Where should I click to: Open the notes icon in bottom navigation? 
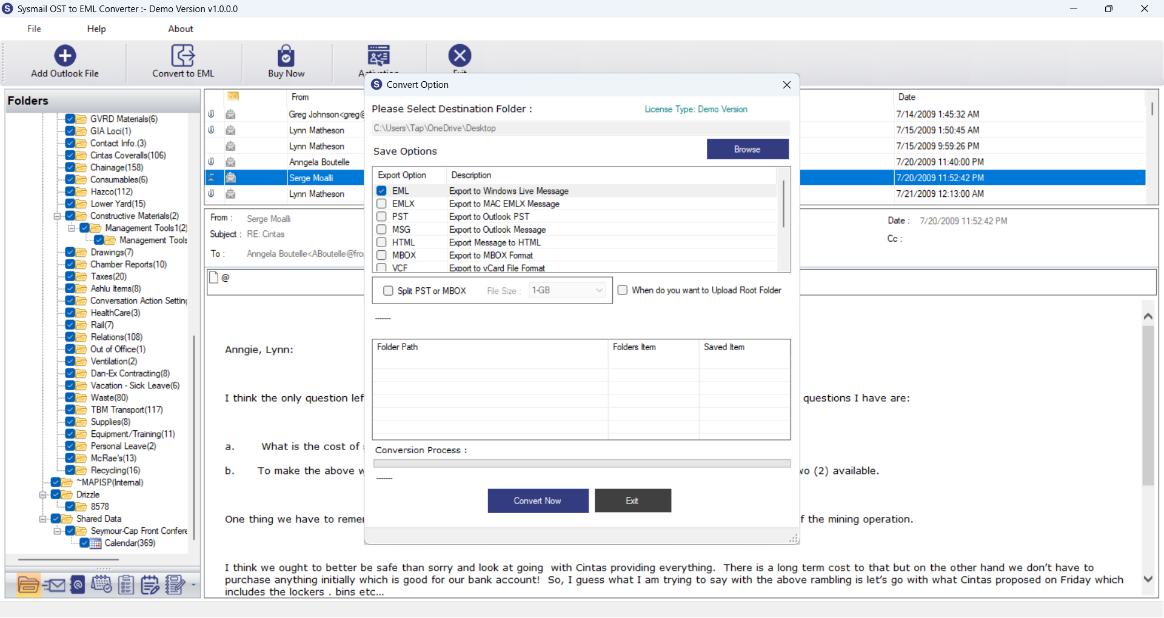tap(150, 585)
